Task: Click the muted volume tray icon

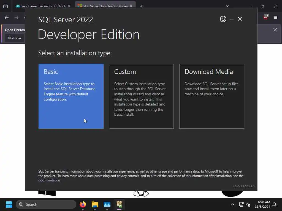Action: pos(249,204)
